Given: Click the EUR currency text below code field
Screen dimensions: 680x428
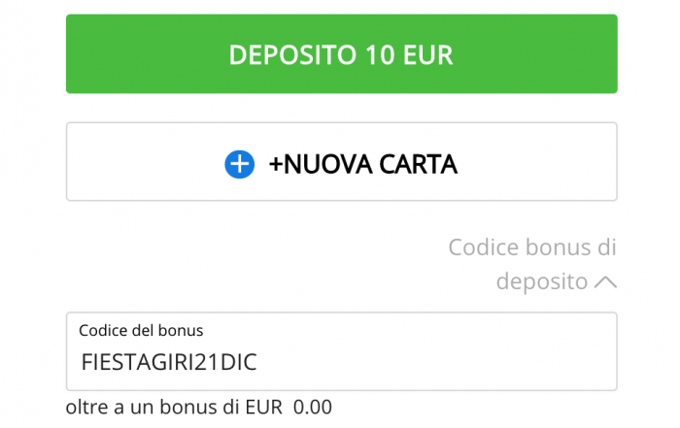Looking at the screenshot, I should (263, 408).
